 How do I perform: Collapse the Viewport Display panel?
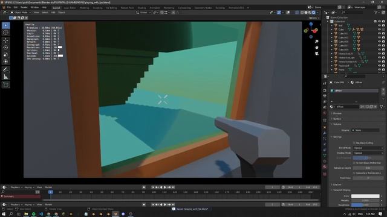(342, 190)
